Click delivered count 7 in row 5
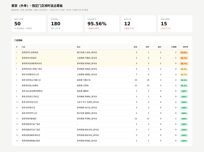The image size is (204, 152). click(136, 75)
